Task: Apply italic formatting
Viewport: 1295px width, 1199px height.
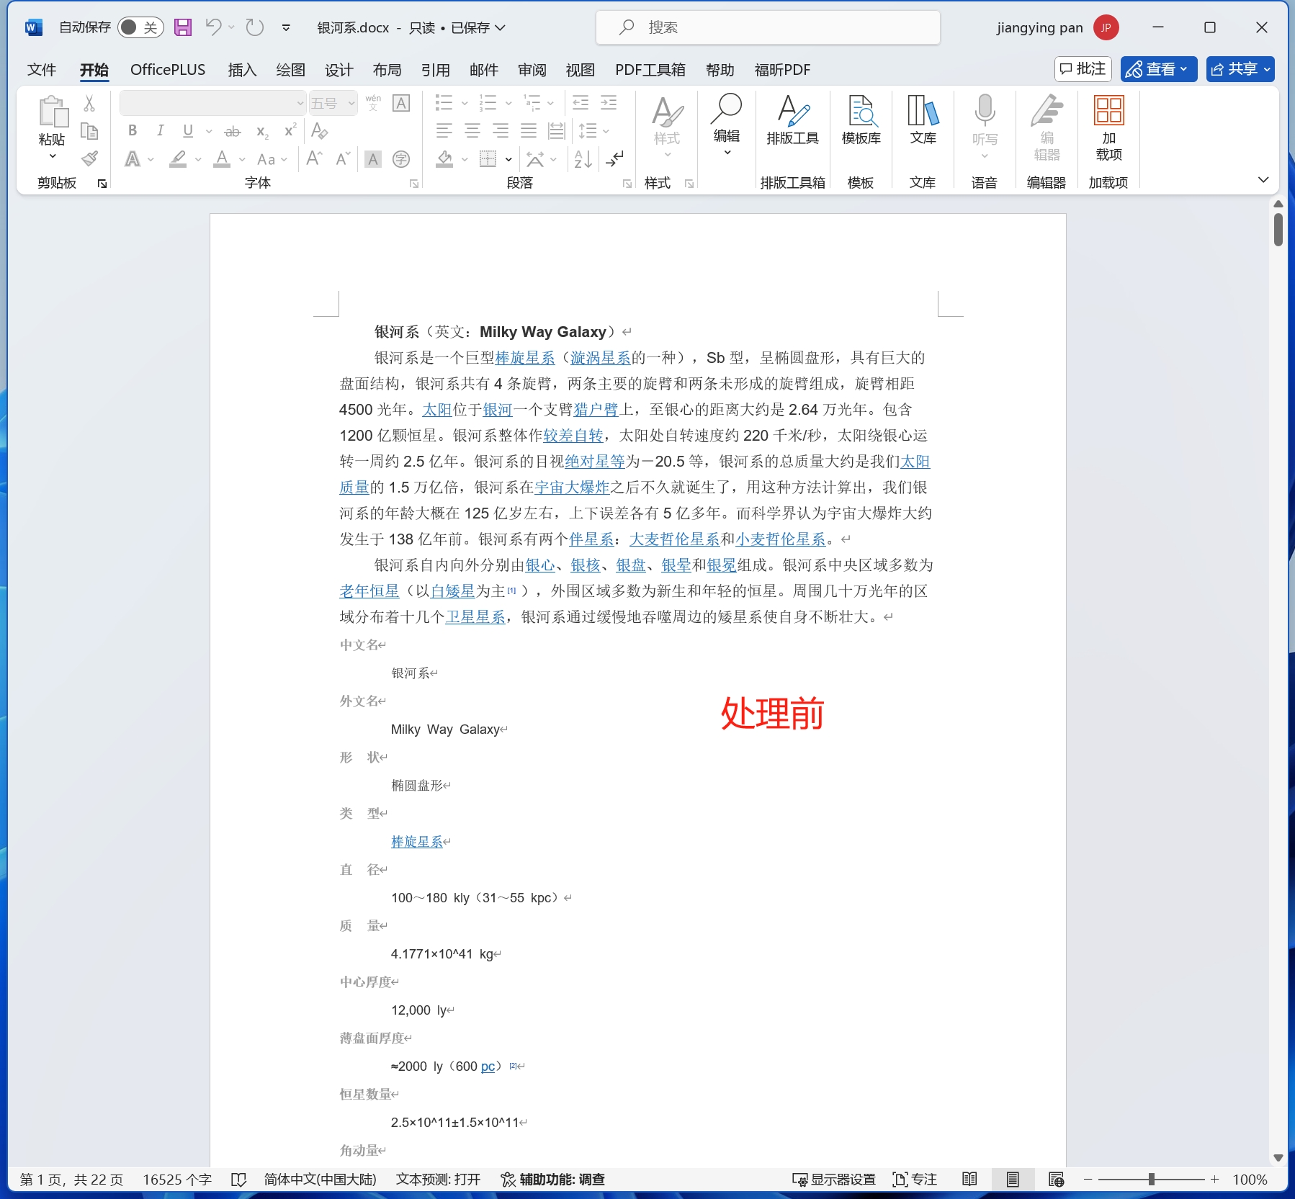Action: point(160,130)
